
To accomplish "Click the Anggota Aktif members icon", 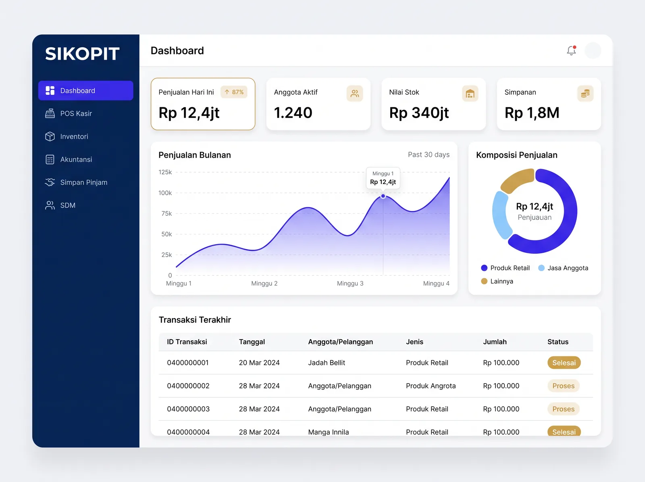I will point(355,94).
